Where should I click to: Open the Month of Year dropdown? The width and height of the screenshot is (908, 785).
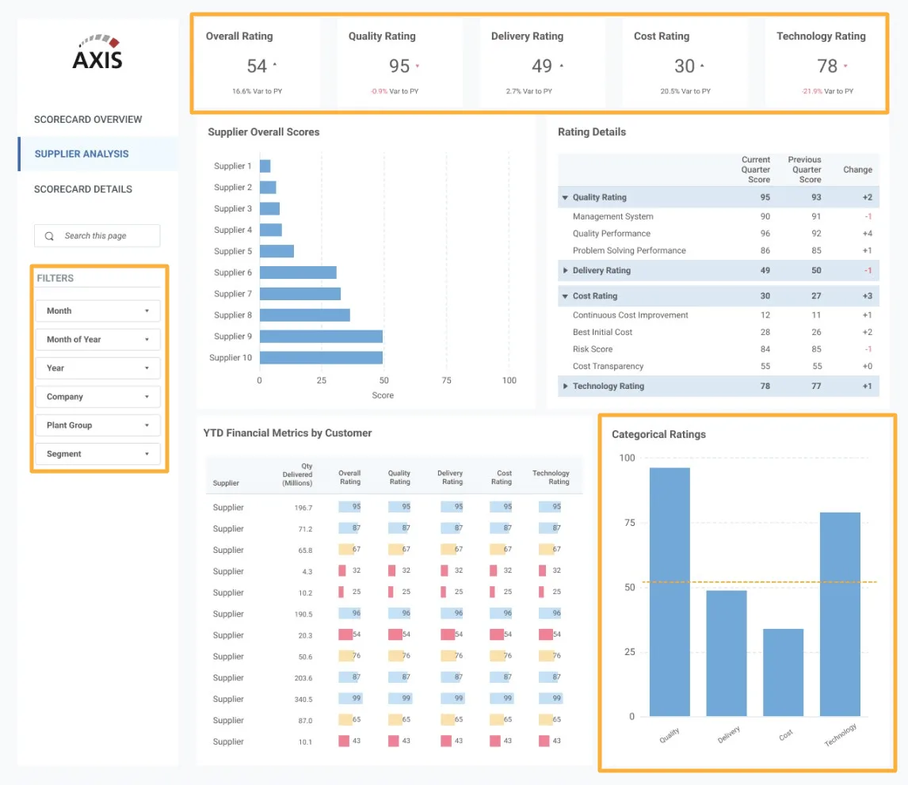click(x=97, y=339)
